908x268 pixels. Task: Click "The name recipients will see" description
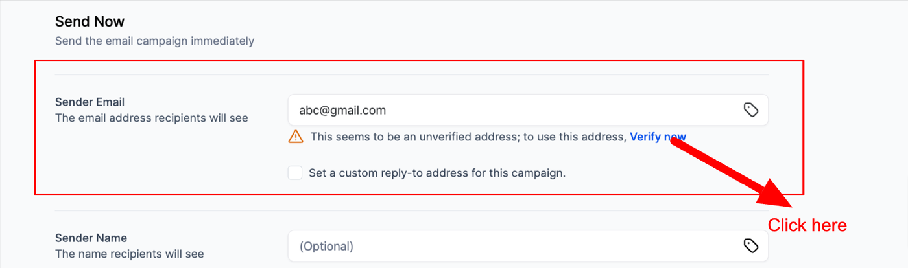(129, 254)
